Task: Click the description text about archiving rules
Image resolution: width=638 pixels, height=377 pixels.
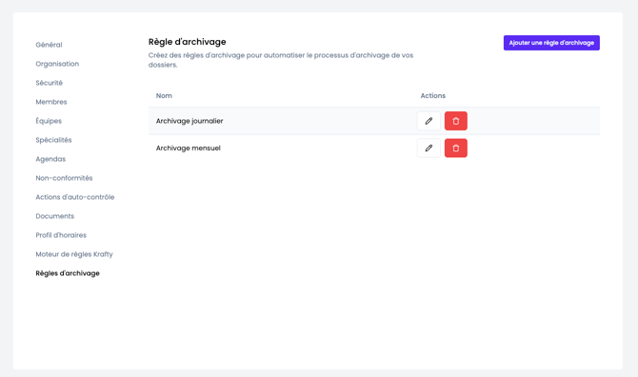Action: pyautogui.click(x=281, y=60)
